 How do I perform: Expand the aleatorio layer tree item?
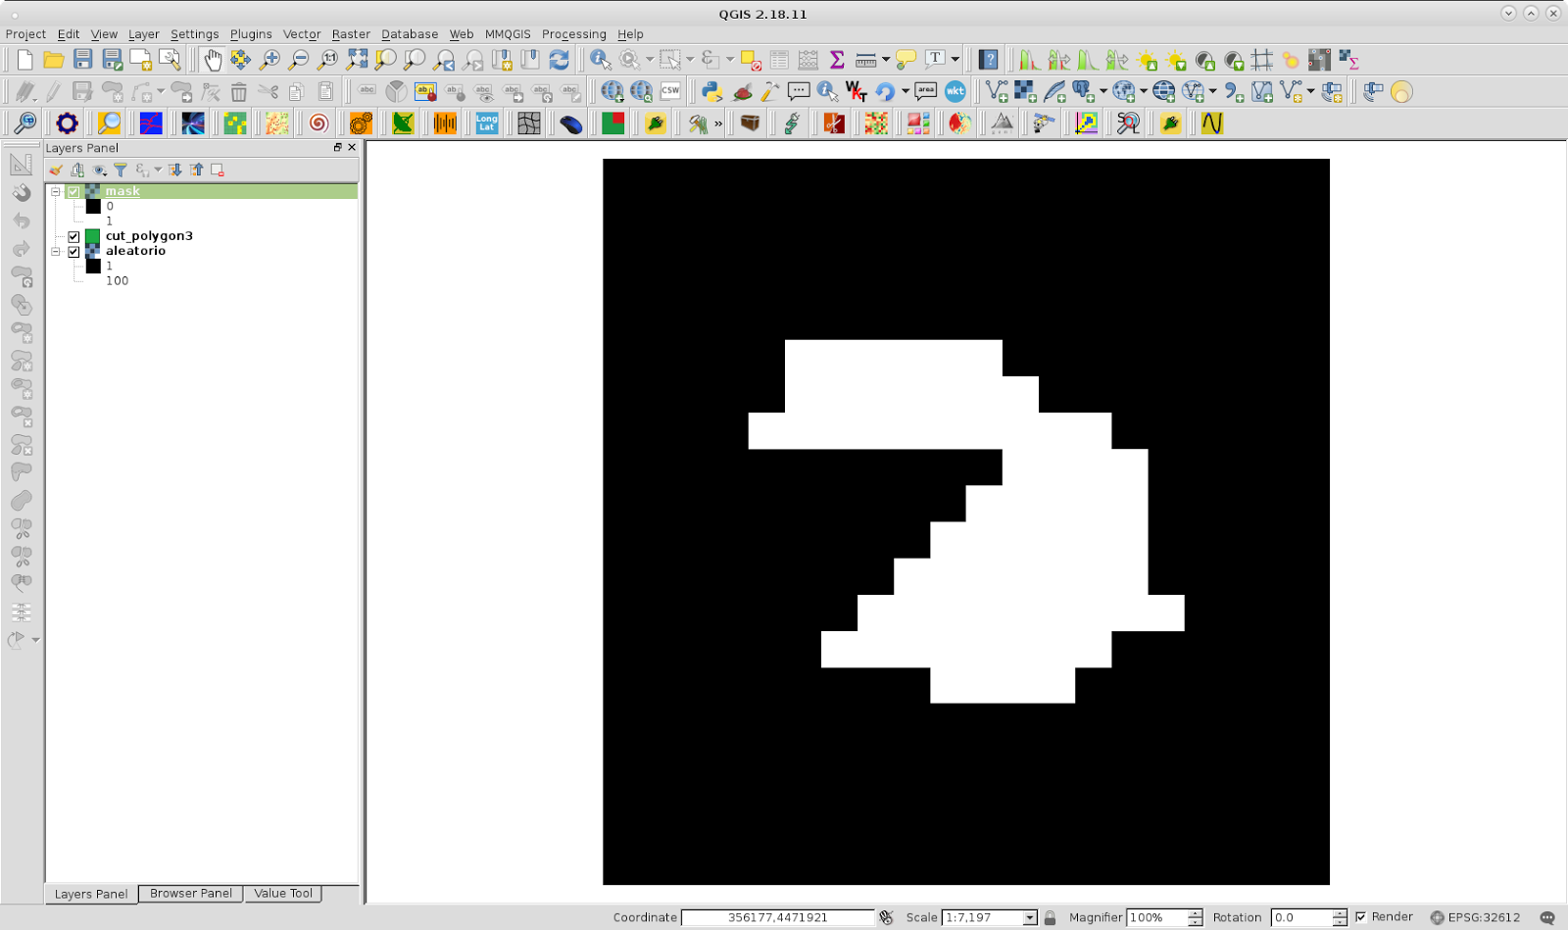pos(56,251)
